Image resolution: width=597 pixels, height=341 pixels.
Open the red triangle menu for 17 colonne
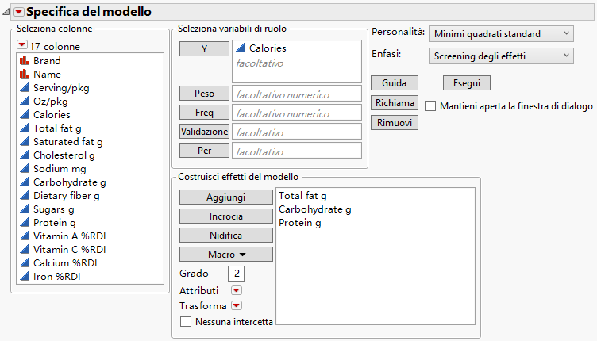coord(22,46)
